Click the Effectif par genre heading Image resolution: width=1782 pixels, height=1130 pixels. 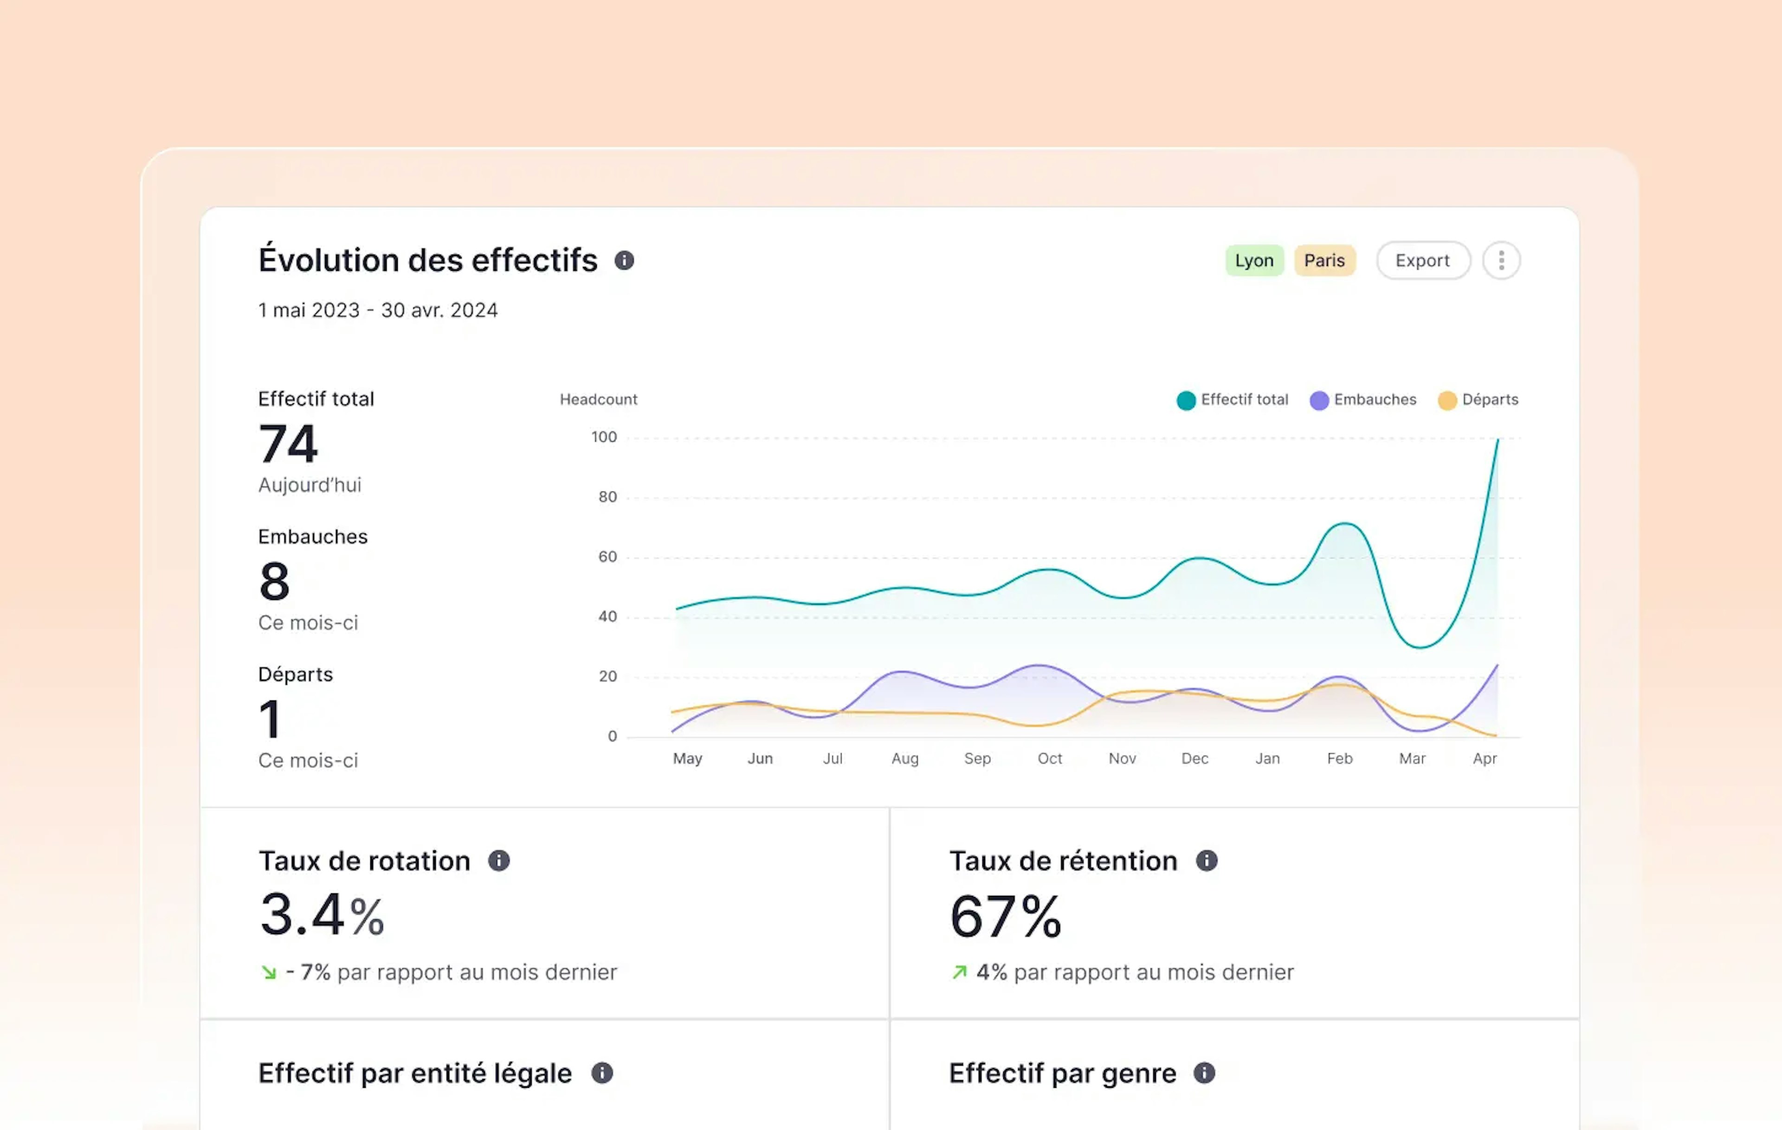(x=1063, y=1073)
